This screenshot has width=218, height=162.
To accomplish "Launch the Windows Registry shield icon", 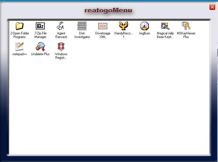I will click(61, 47).
